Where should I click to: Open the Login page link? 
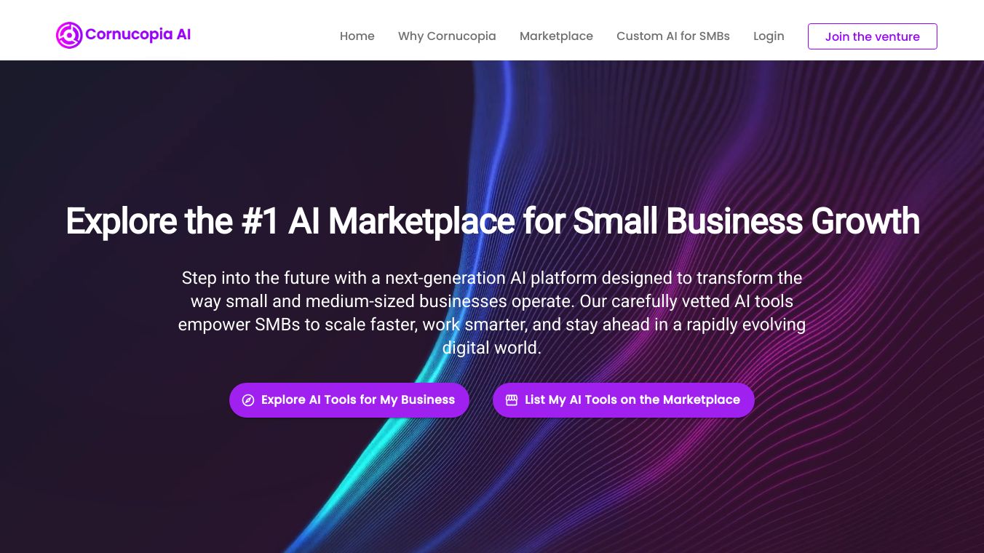click(769, 36)
